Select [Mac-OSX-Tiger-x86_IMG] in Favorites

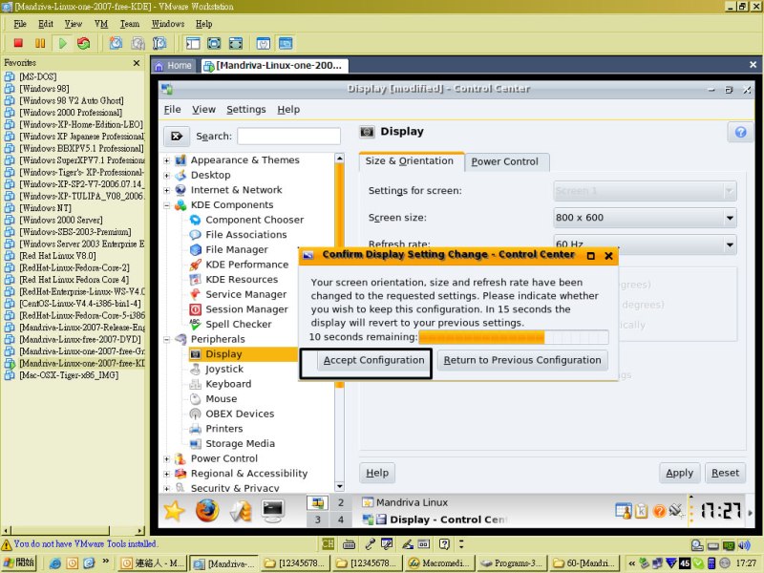tap(69, 375)
